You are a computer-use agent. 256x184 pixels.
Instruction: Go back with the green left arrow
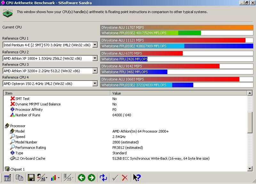(x=82, y=178)
